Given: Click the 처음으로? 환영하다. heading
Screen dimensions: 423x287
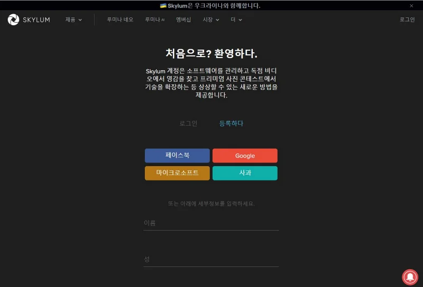Looking at the screenshot, I should click(x=211, y=53).
